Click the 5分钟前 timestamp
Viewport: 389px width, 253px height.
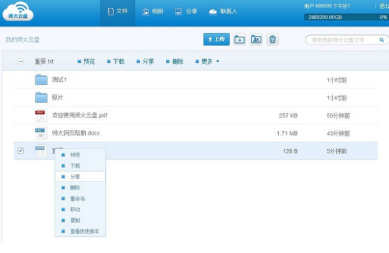pyautogui.click(x=336, y=151)
